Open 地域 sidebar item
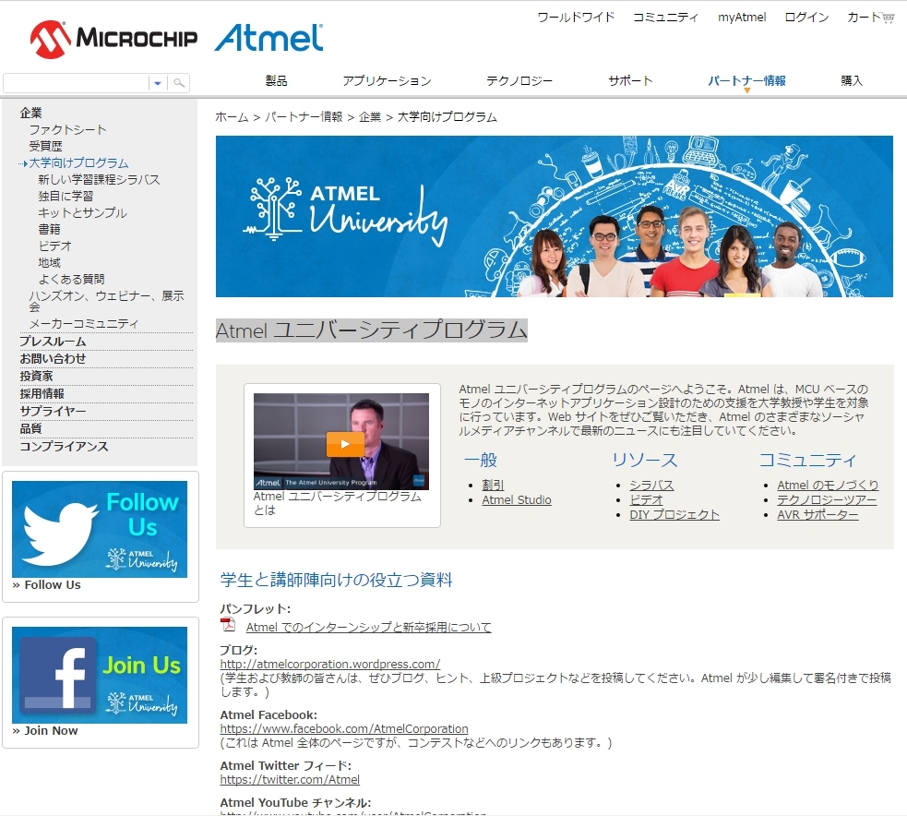The width and height of the screenshot is (907, 816). click(x=49, y=263)
